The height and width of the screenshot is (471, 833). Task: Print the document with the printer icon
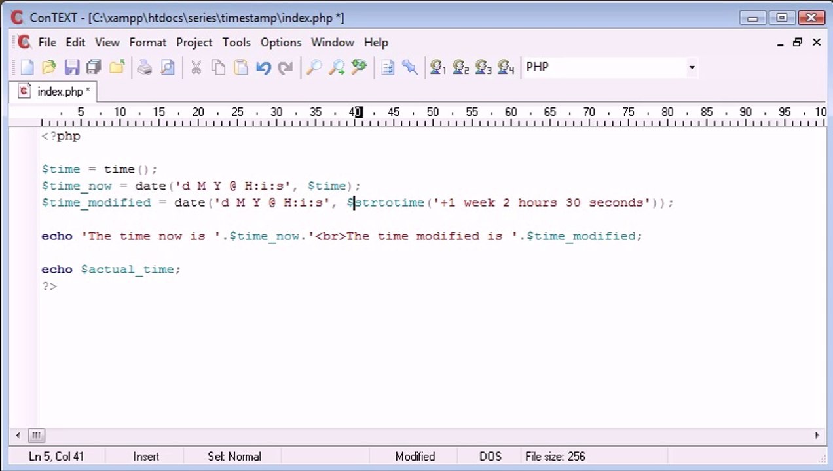pyautogui.click(x=145, y=67)
